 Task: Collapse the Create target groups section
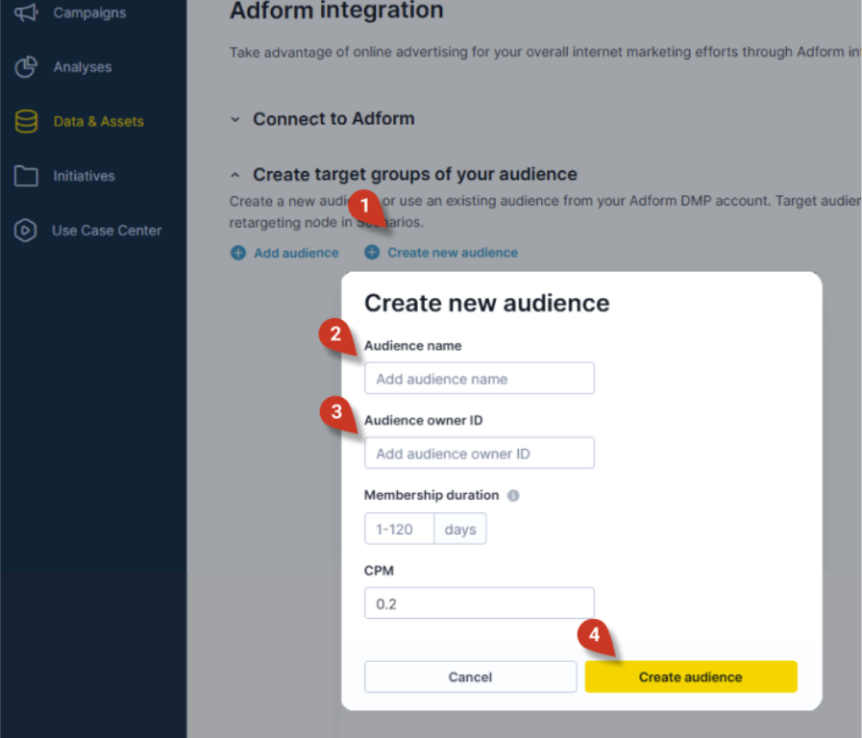click(235, 174)
